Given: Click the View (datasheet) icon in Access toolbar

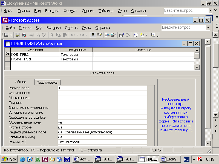Looking at the screenshot, I should (x=6, y=35).
